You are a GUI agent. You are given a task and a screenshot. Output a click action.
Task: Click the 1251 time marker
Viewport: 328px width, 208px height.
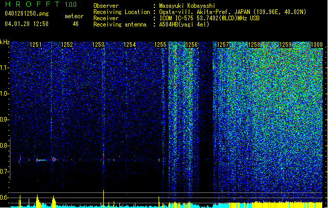pyautogui.click(x=35, y=45)
